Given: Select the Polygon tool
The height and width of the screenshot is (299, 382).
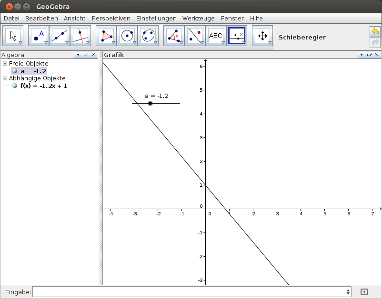Looking at the screenshot, I should coord(106,35).
